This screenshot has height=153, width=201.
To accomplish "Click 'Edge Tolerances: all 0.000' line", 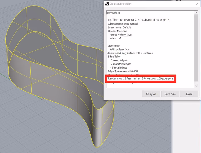I will point(123,71).
